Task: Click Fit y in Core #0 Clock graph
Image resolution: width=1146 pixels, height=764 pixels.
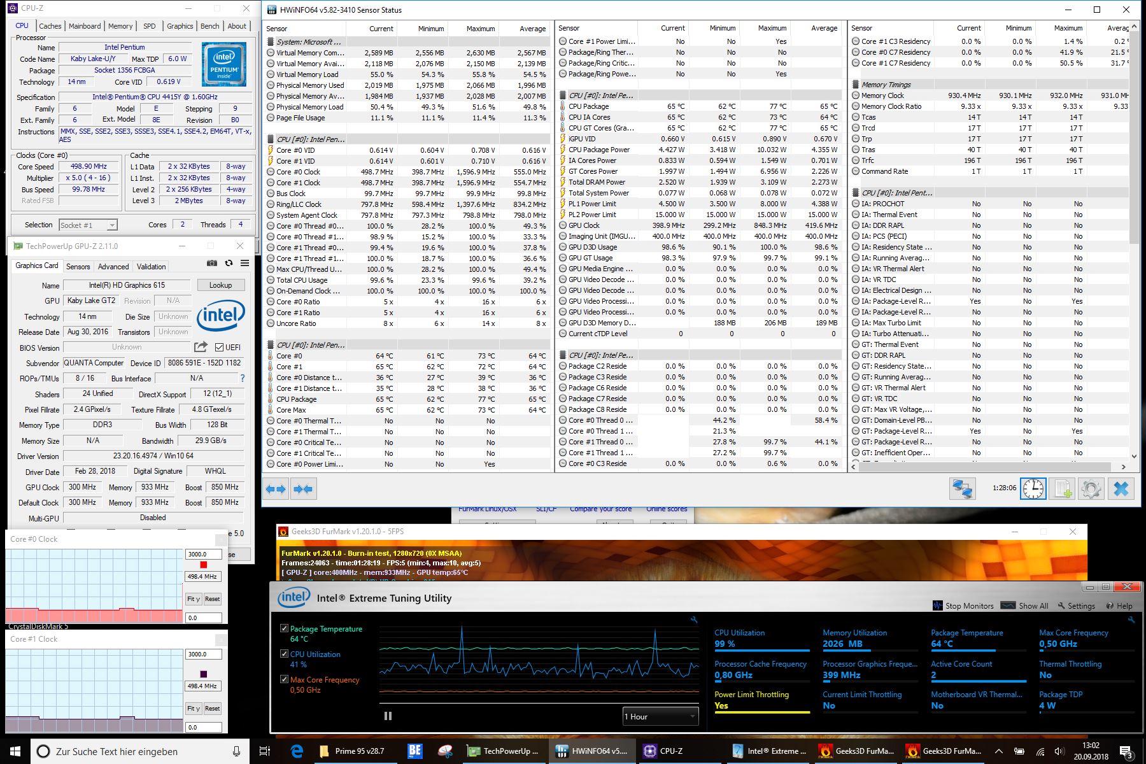Action: 194,598
